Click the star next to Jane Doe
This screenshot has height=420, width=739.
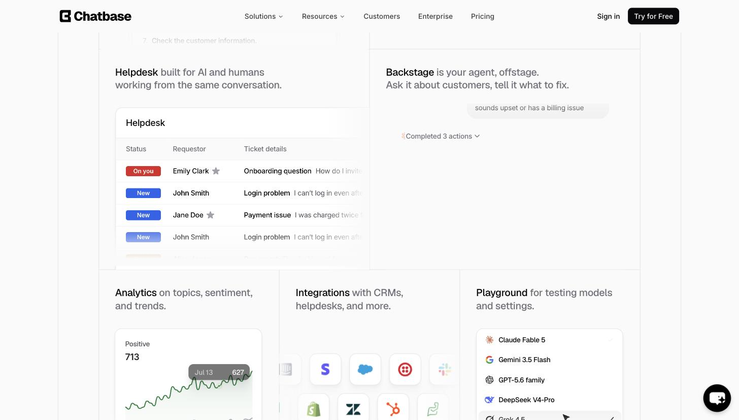coord(211,215)
